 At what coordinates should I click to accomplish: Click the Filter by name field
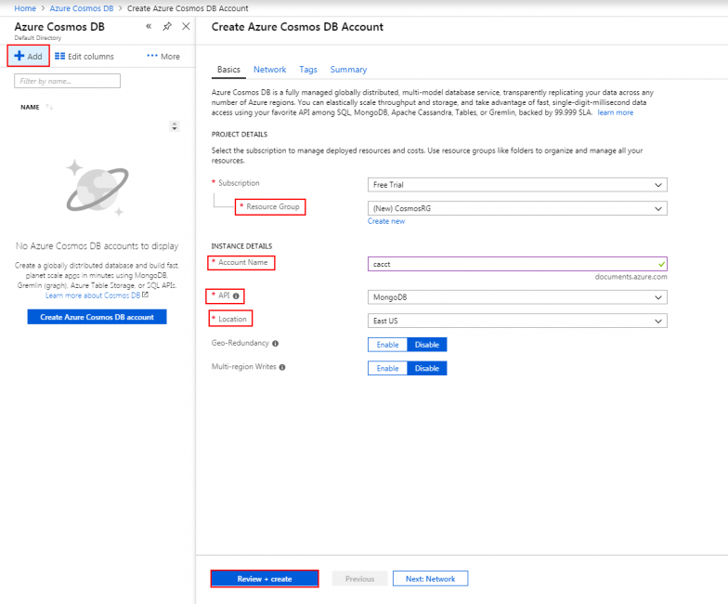(68, 82)
